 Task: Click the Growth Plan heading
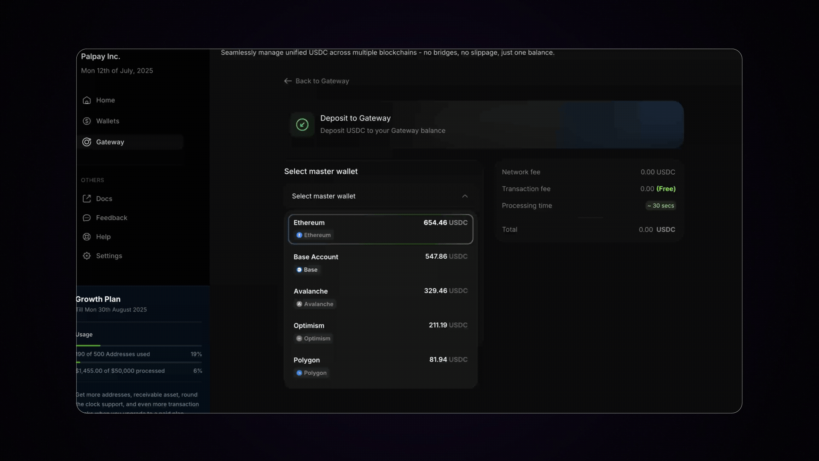pos(99,299)
